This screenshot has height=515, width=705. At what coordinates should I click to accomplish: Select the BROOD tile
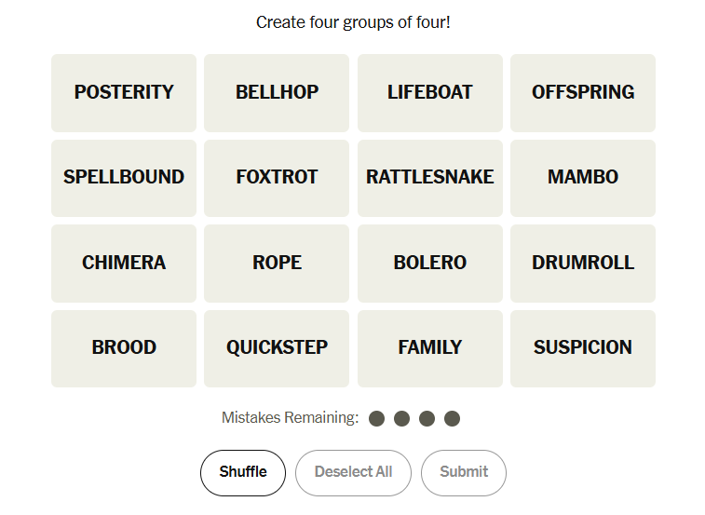pyautogui.click(x=124, y=347)
